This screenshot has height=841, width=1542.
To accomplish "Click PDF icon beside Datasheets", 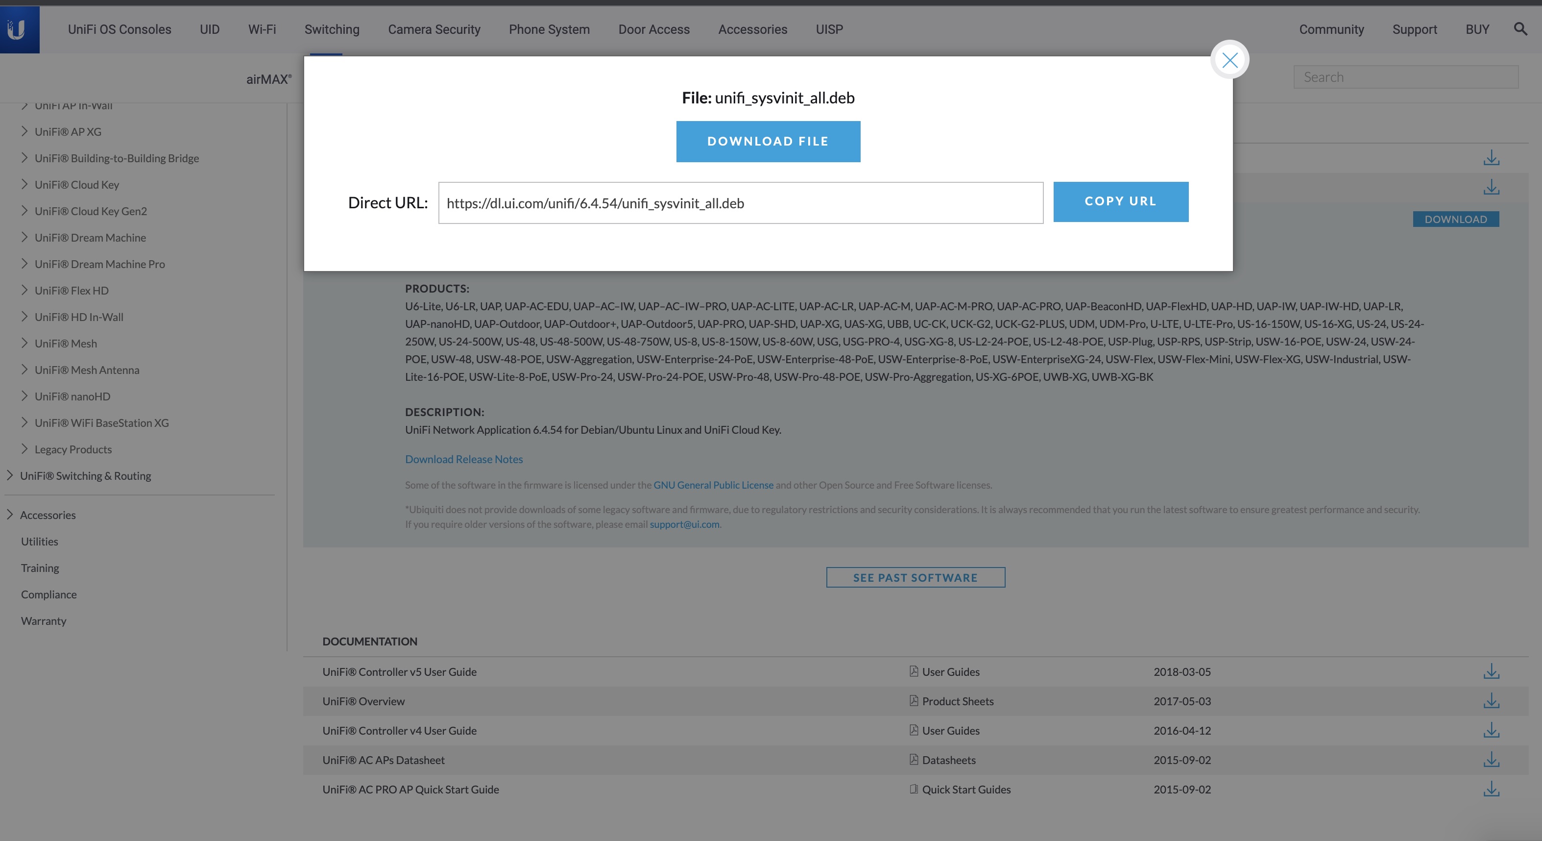I will 914,759.
